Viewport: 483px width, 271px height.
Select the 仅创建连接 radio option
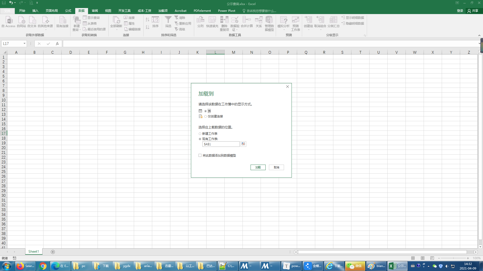coord(206,116)
